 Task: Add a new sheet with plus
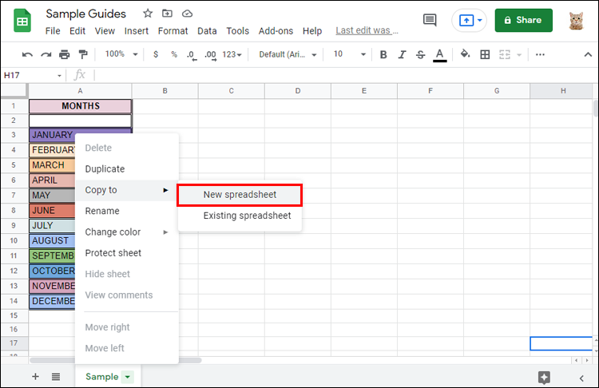coord(35,377)
